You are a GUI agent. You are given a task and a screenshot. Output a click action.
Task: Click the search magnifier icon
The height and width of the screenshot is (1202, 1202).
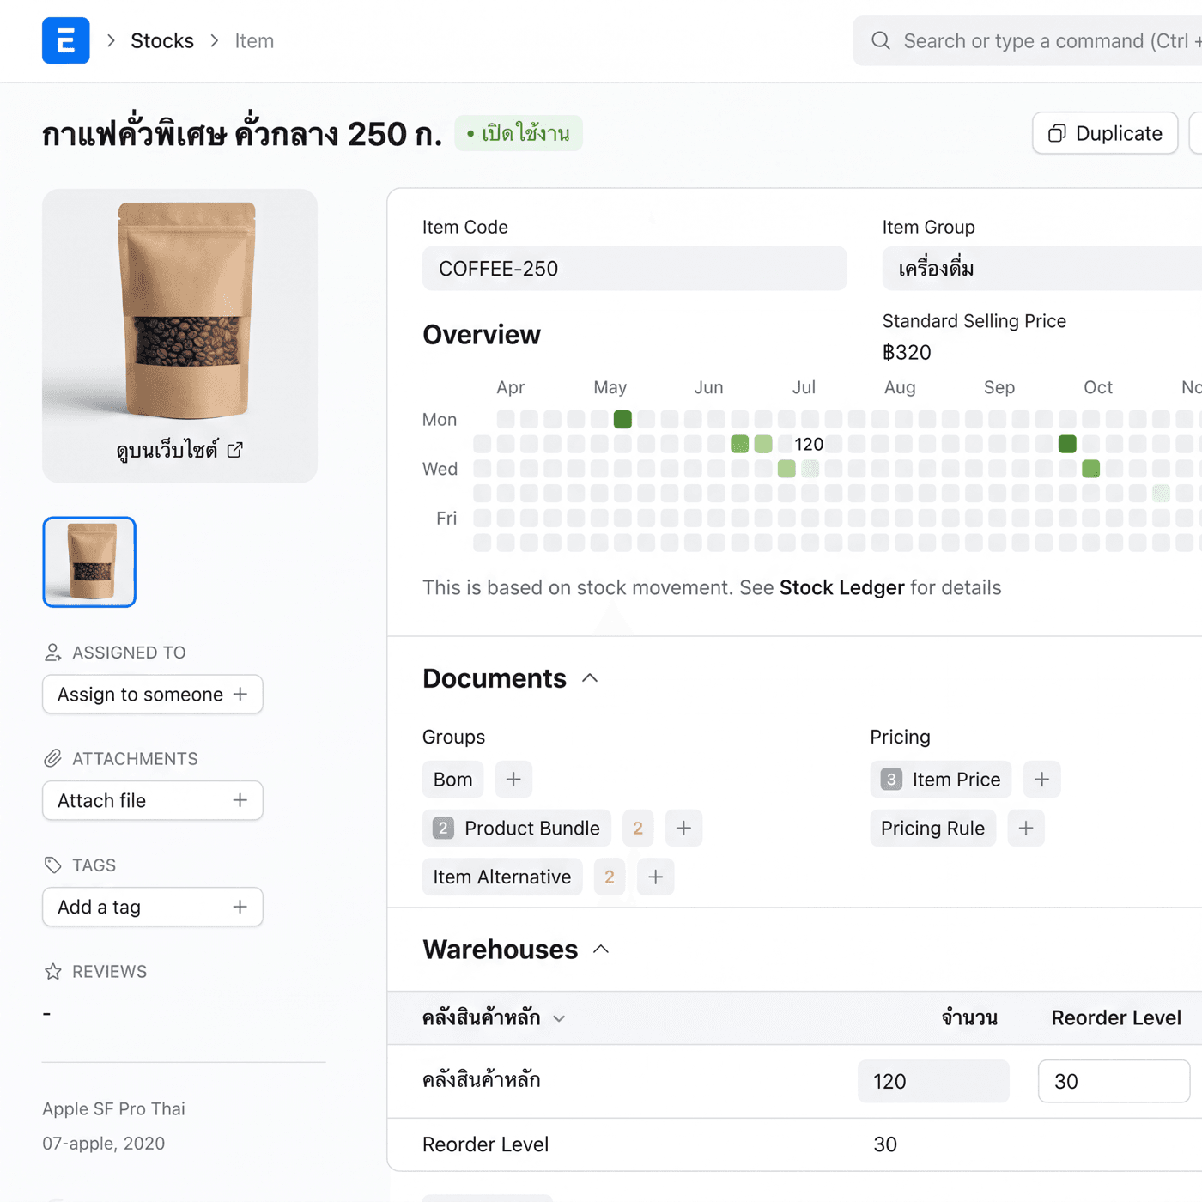click(x=880, y=40)
